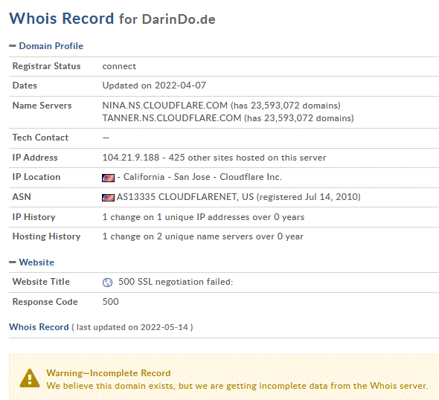Viewport: 439px width, 400px height.
Task: Click the DarinDo.de domain title
Action: click(x=179, y=19)
